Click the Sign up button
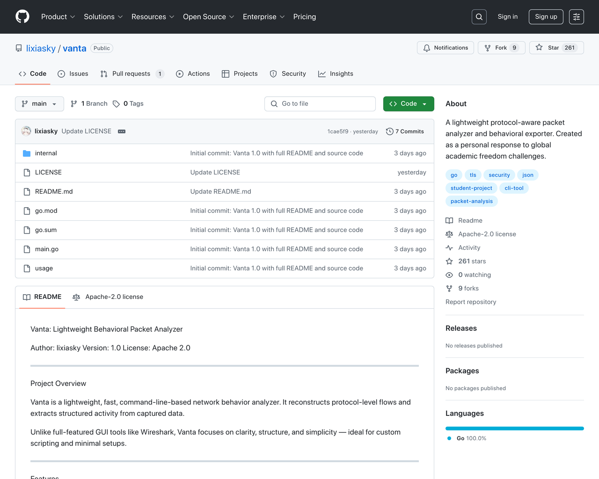This screenshot has height=479, width=599. click(x=546, y=17)
